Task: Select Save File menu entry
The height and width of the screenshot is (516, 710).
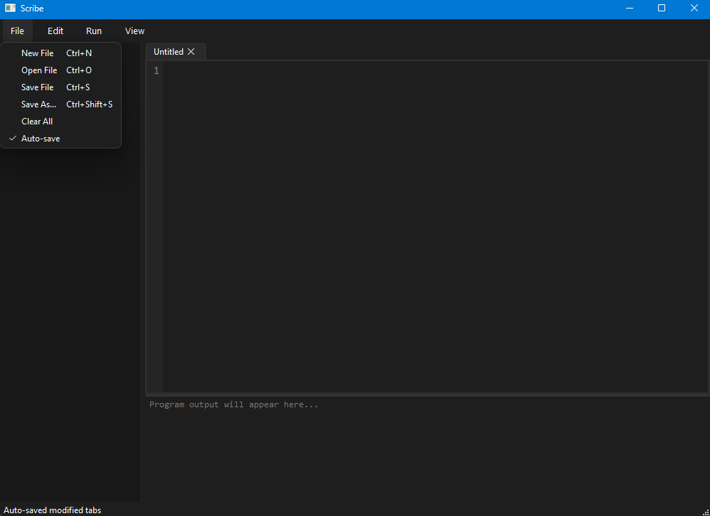Action: pyautogui.click(x=60, y=87)
